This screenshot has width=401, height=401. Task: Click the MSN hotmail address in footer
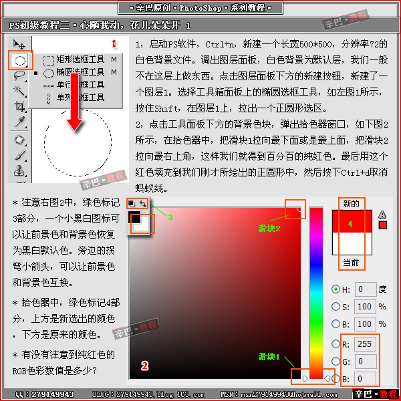pyautogui.click(x=279, y=394)
